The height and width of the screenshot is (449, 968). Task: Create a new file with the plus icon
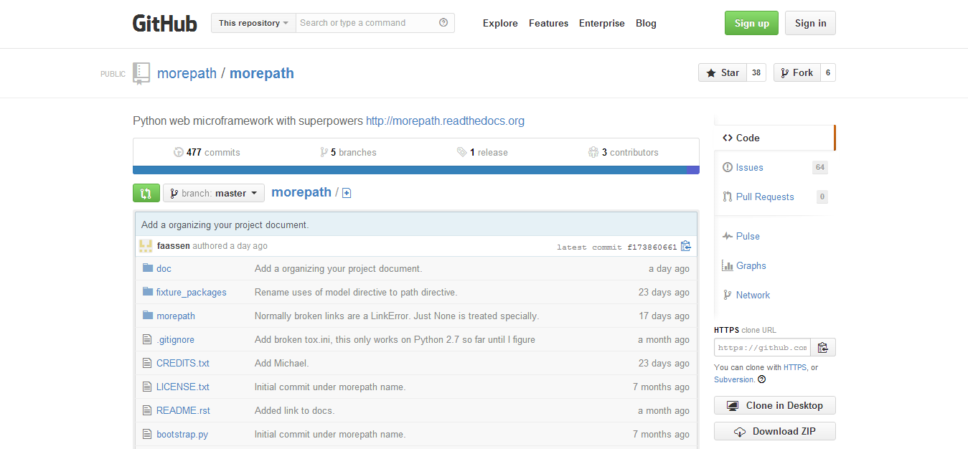347,193
